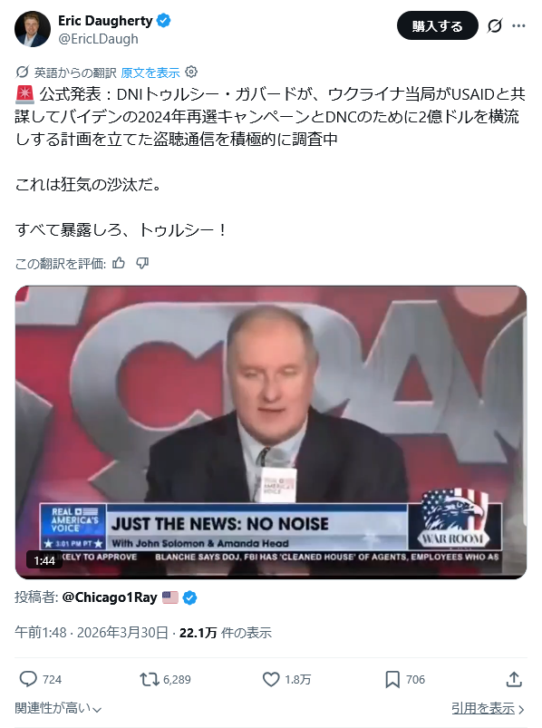Image resolution: width=542 pixels, height=728 pixels.
Task: Open @Chicago1Ray poster profile link
Action: pos(110,597)
